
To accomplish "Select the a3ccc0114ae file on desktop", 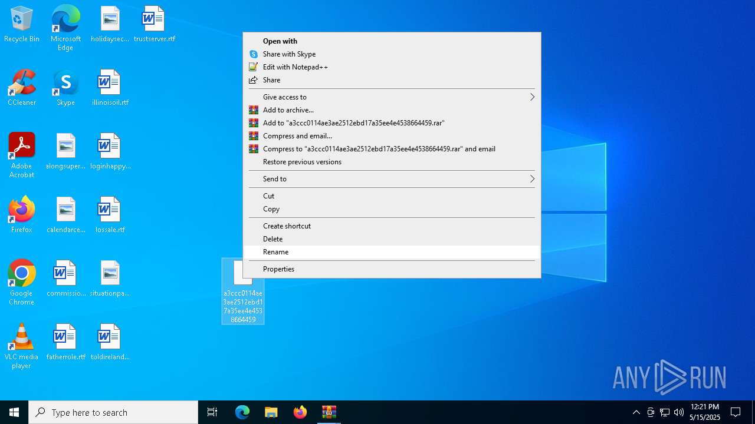I will (243, 291).
